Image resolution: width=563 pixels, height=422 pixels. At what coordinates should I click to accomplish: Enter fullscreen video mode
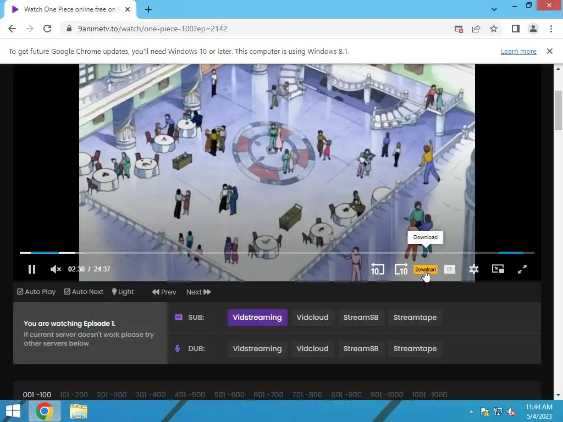click(522, 269)
